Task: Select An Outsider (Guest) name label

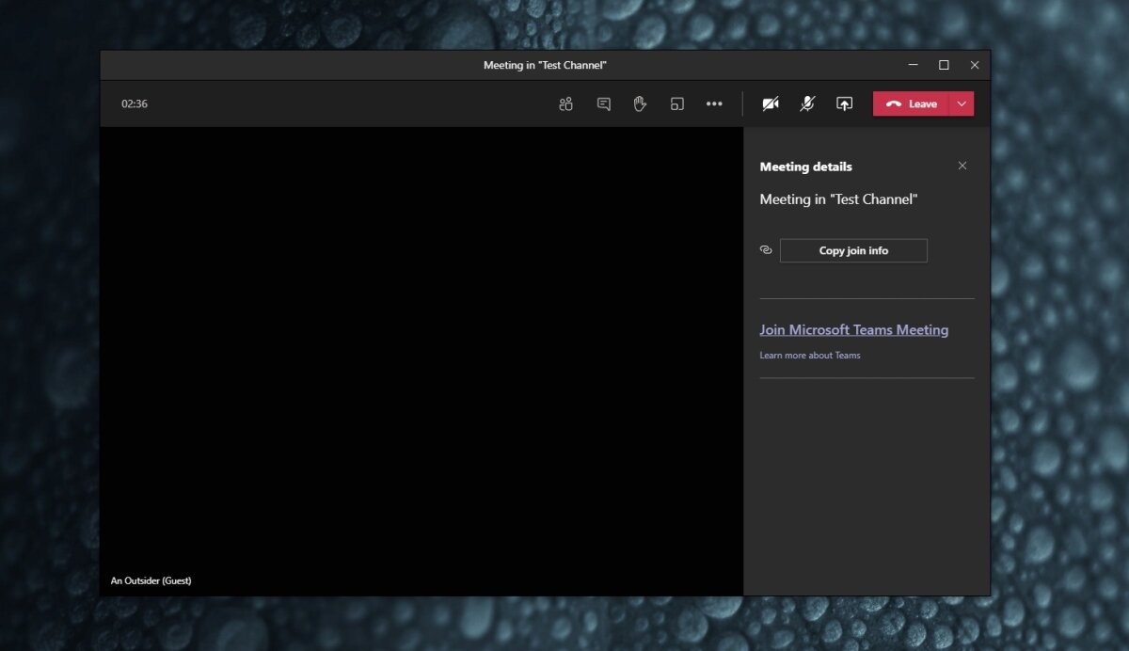Action: (151, 580)
